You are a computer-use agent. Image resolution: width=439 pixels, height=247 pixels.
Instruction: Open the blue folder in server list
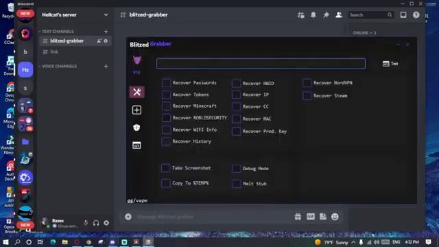tap(25, 142)
